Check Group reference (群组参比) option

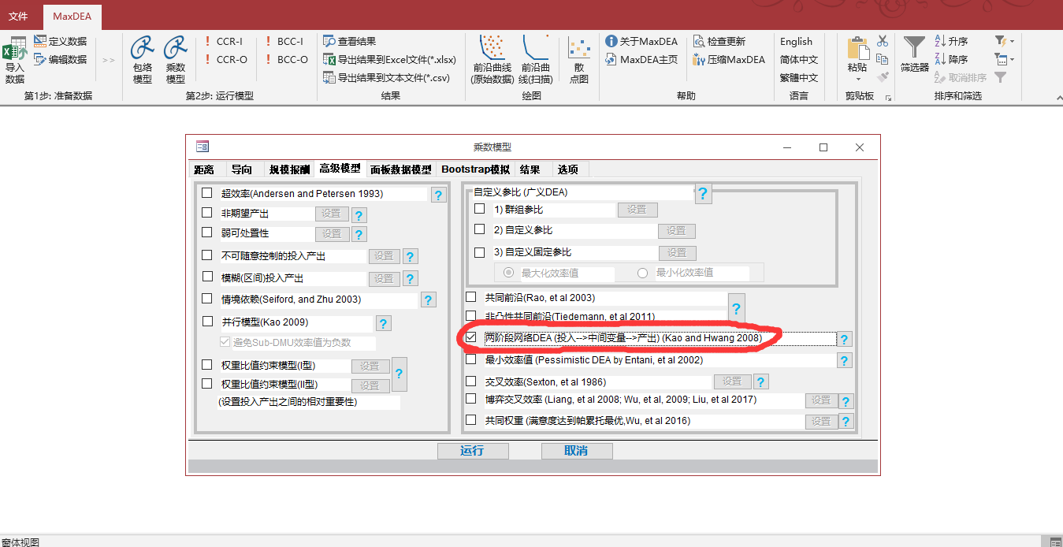pos(480,209)
